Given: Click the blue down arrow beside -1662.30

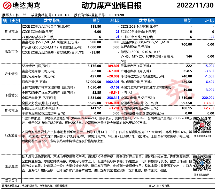Looking at the screenshot, I should [x=119, y=81].
